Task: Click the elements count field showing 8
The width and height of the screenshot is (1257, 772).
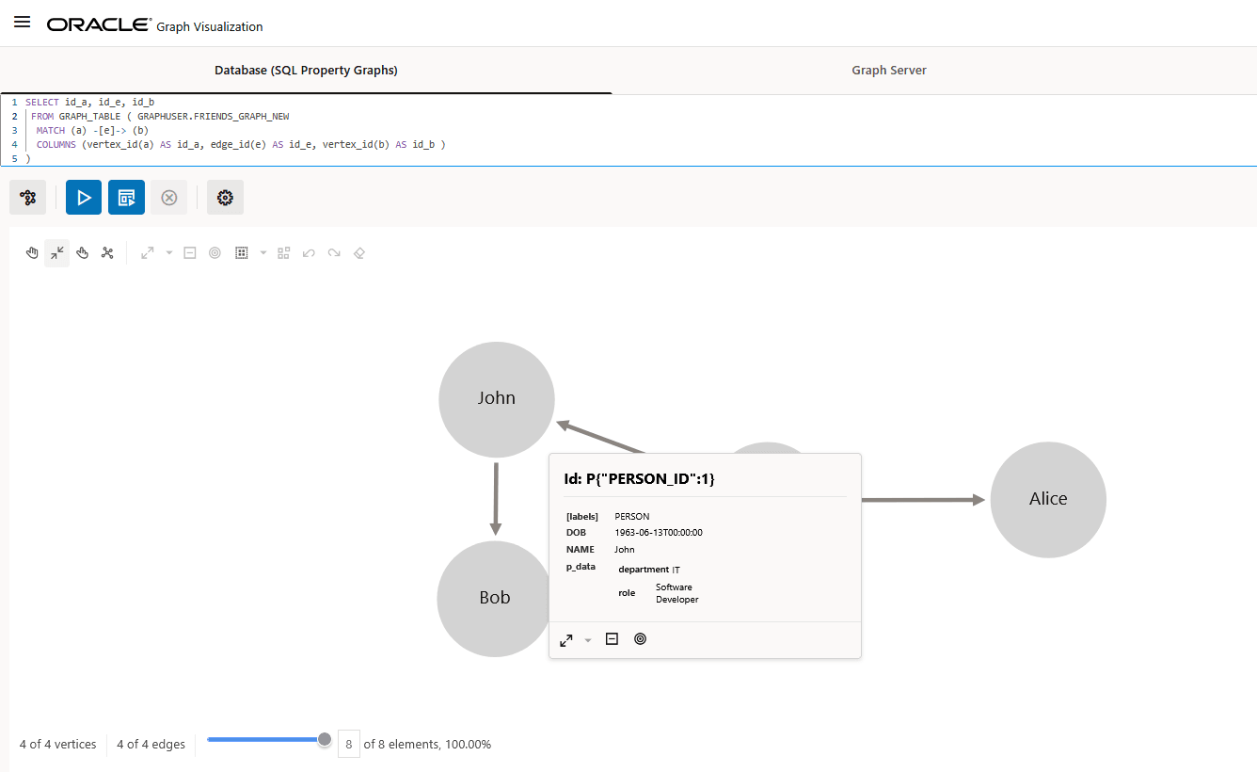Action: 348,745
